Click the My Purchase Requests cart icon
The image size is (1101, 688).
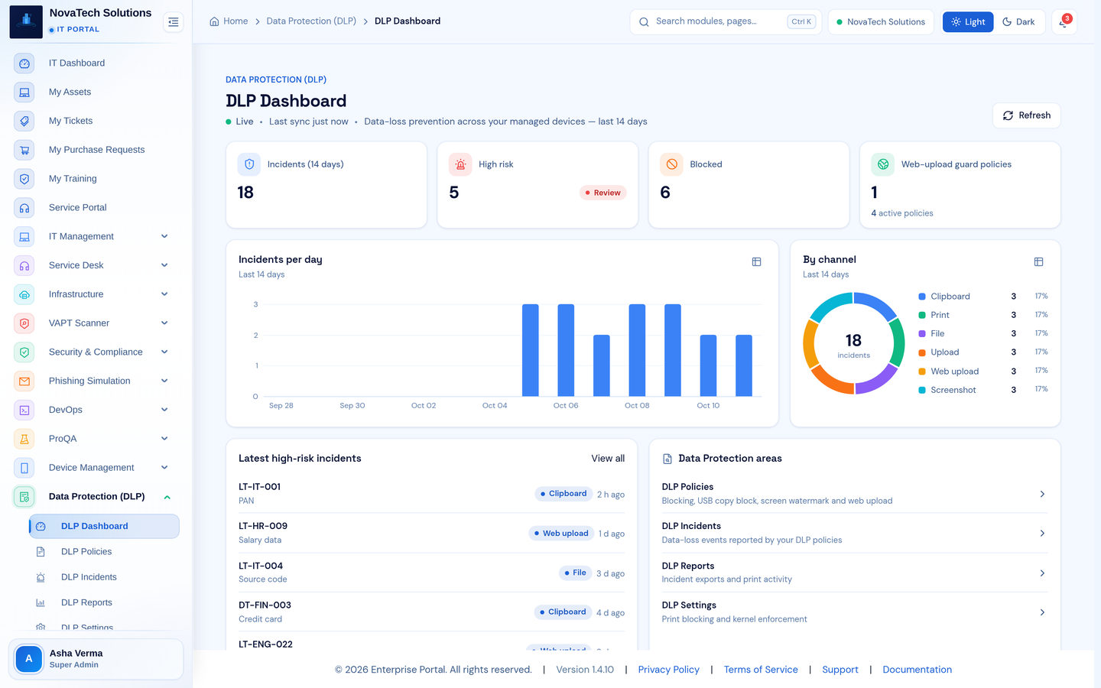coord(24,150)
